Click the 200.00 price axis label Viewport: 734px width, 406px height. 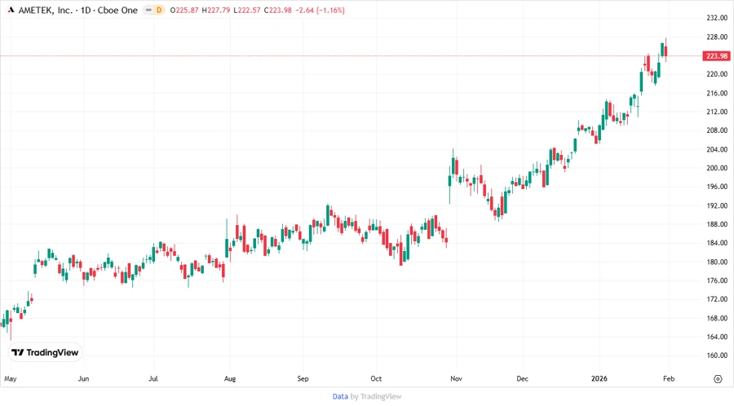pyautogui.click(x=717, y=168)
